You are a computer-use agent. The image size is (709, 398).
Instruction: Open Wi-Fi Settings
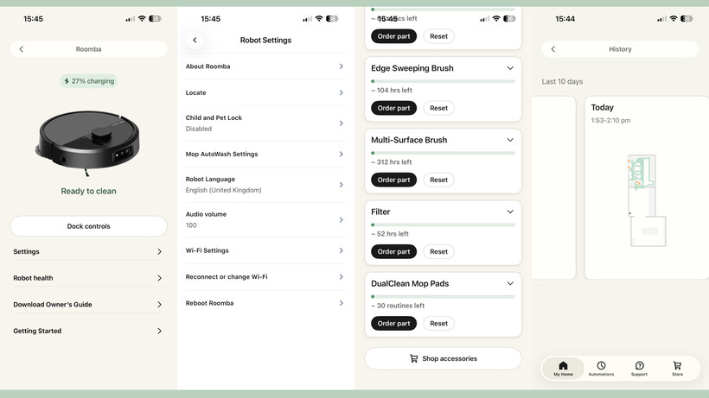265,250
